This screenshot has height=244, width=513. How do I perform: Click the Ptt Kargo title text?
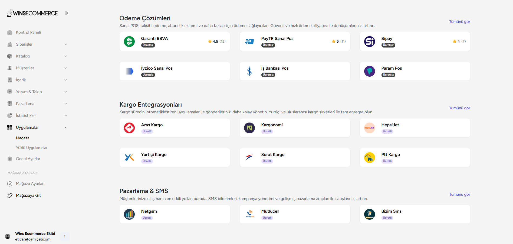(x=391, y=155)
